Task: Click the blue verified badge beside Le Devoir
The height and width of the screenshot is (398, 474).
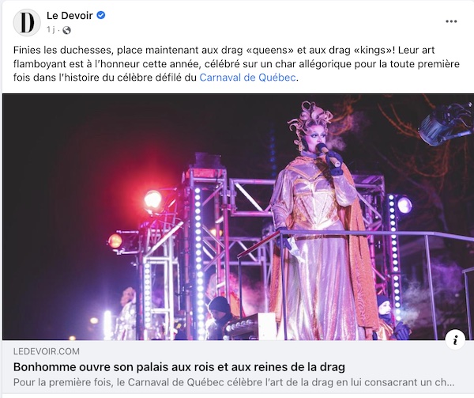Action: 100,15
